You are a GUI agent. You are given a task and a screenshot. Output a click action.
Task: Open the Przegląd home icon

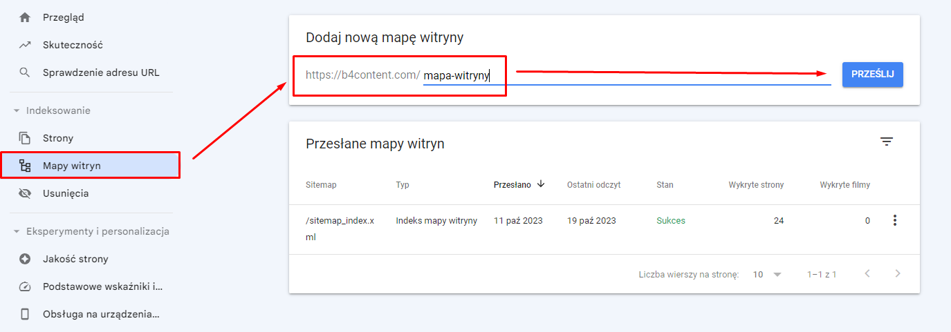[x=25, y=17]
